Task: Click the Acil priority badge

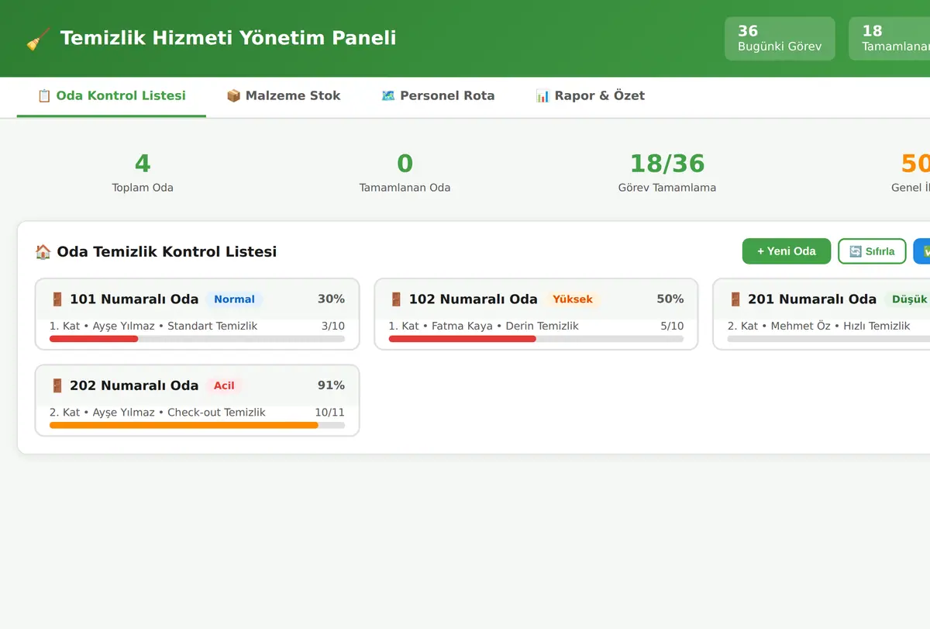Action: 224,385
